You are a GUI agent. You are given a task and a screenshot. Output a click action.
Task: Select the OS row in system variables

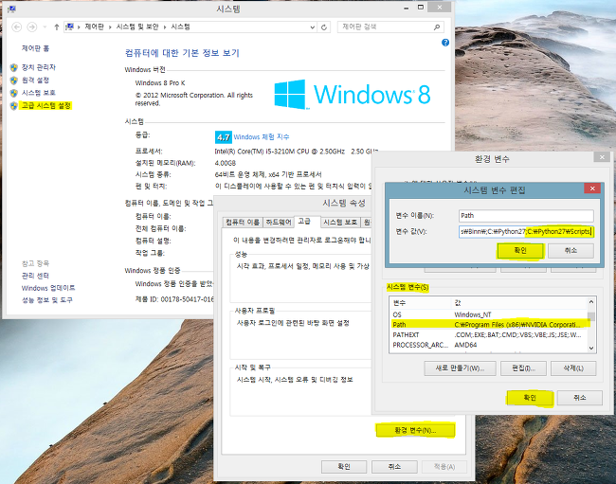point(488,314)
